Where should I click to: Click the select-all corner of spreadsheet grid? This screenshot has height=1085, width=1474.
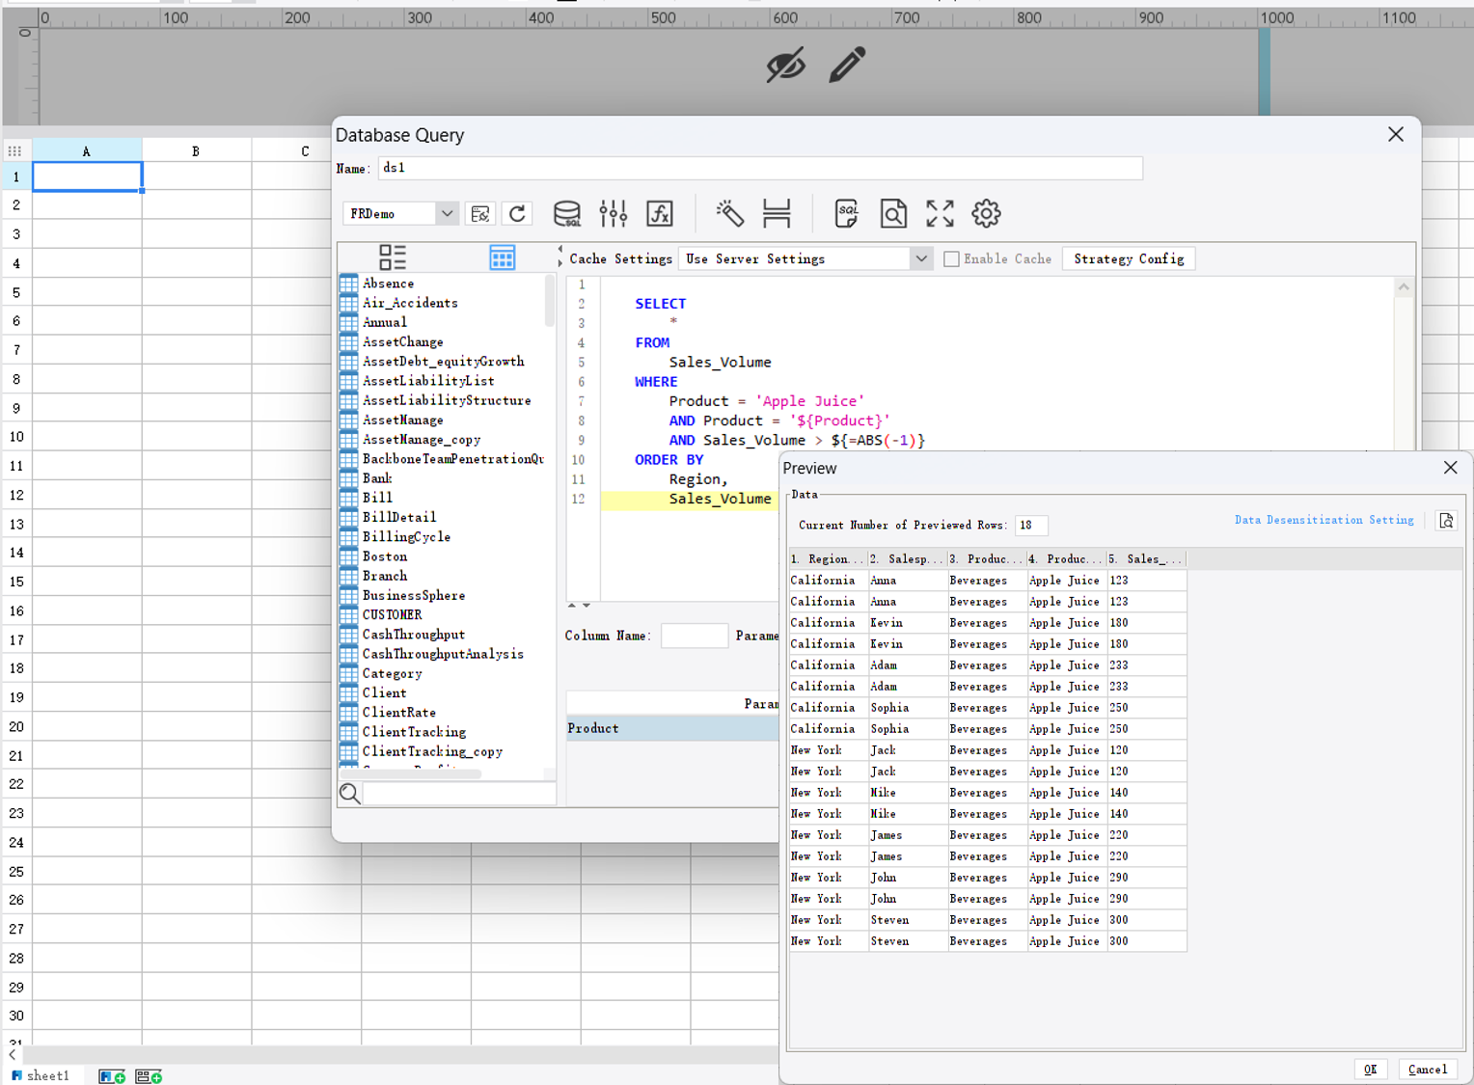click(x=14, y=150)
